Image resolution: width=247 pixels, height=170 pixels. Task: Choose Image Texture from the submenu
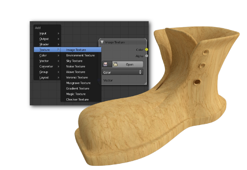[81, 50]
